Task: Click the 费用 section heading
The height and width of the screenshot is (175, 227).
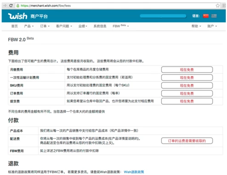Action: tap(13, 52)
